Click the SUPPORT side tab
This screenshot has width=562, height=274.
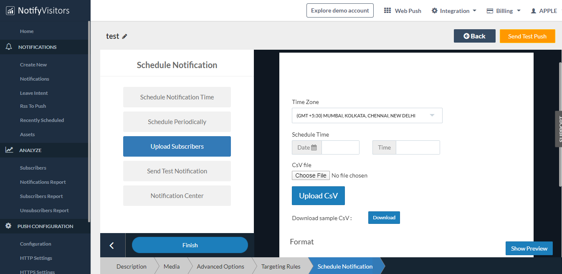[x=559, y=129]
